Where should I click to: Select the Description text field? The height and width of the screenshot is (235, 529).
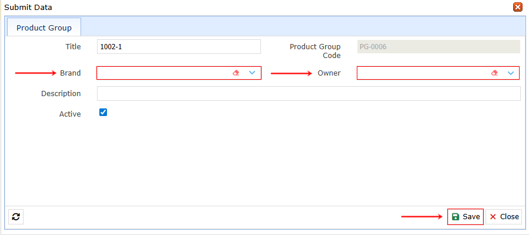coord(308,94)
